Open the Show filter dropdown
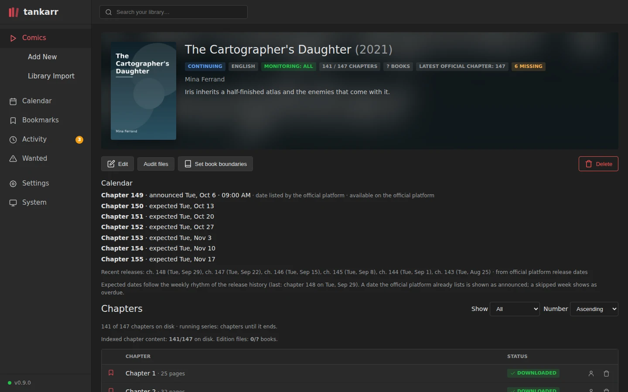Image resolution: width=628 pixels, height=392 pixels. tap(515, 309)
